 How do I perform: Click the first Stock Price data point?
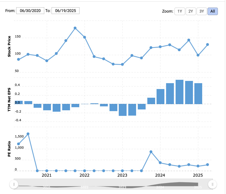click(18, 59)
